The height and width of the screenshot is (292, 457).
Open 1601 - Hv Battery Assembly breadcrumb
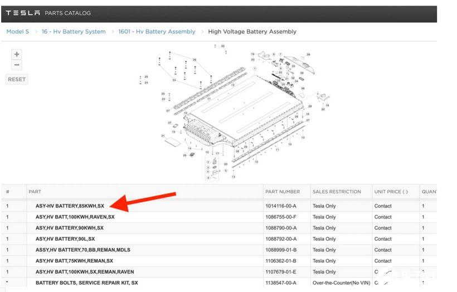click(157, 31)
